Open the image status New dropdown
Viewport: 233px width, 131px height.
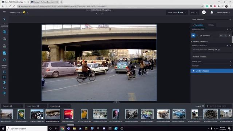177,12
